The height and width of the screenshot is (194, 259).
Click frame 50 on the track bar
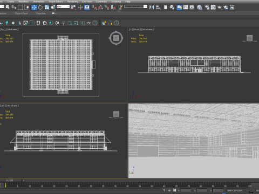click(x=127, y=185)
